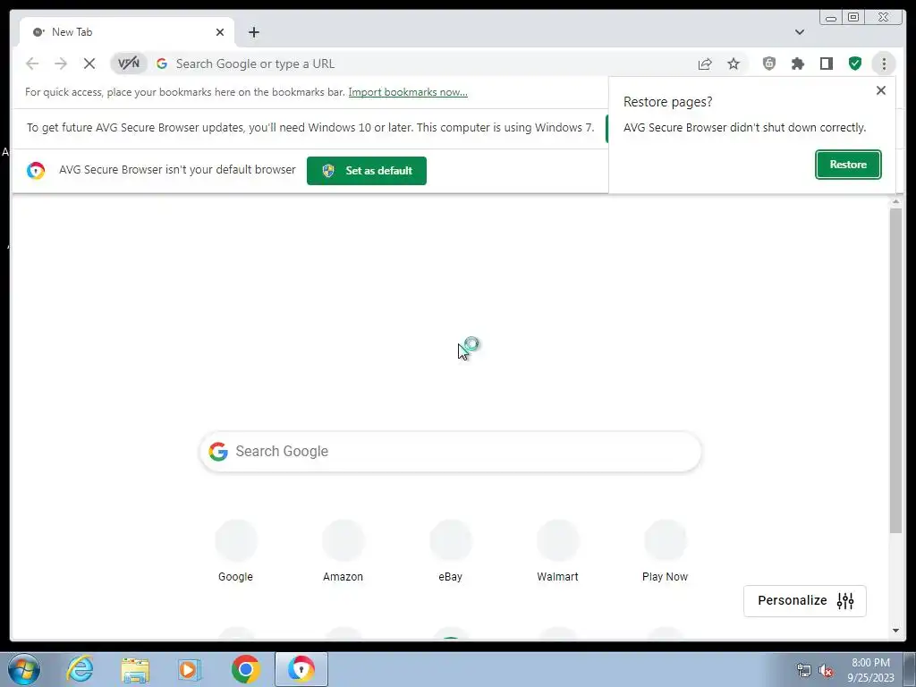Screen dimensions: 916x687
Task: Open the Amazon shortcut tile
Action: tap(343, 551)
